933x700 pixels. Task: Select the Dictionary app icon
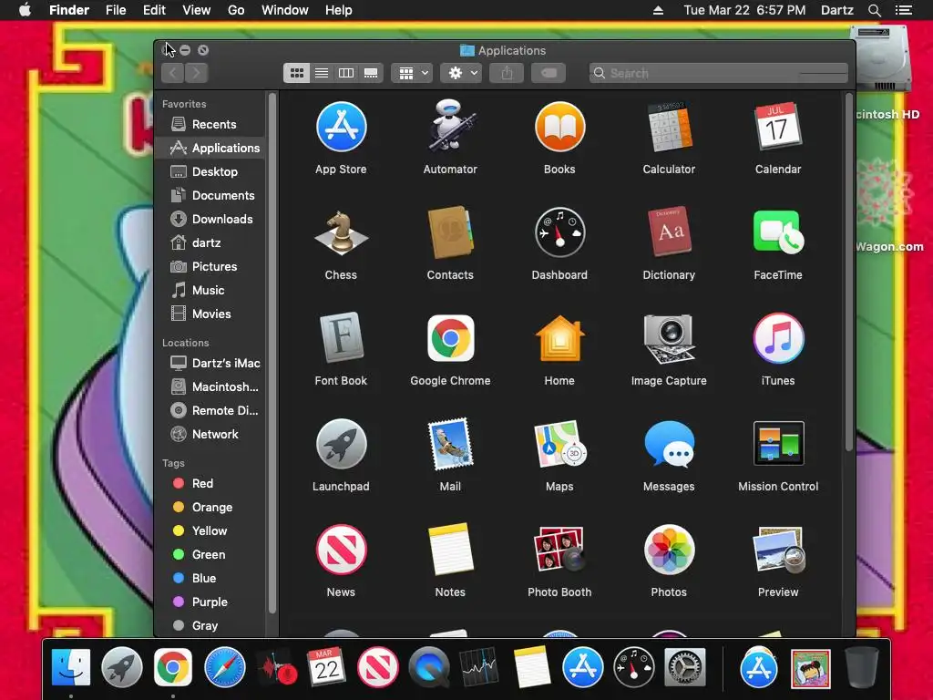[669, 232]
